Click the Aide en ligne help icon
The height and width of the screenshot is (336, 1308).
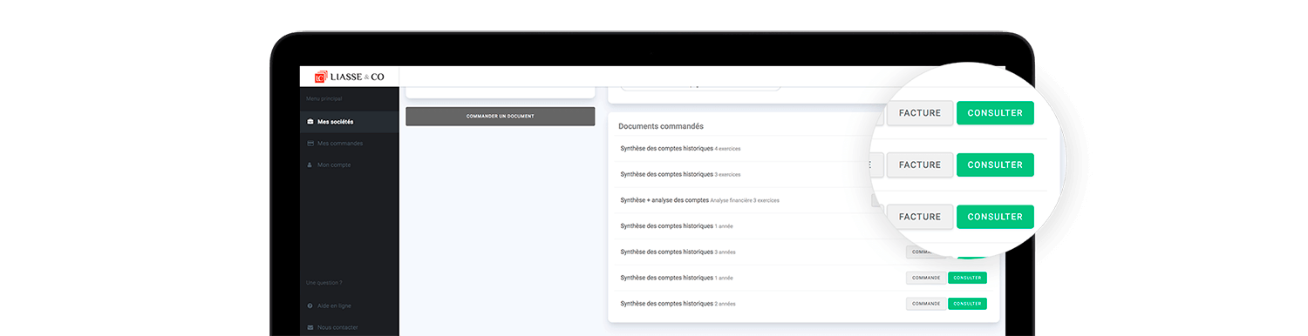310,306
